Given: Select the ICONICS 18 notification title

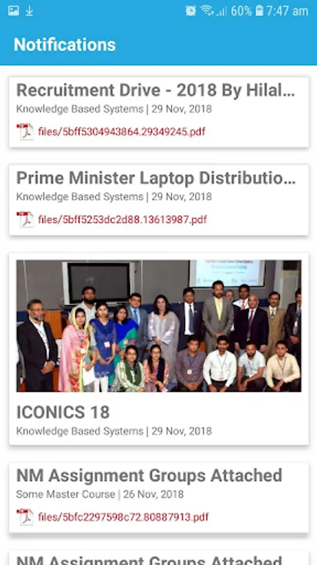Looking at the screenshot, I should tap(63, 412).
